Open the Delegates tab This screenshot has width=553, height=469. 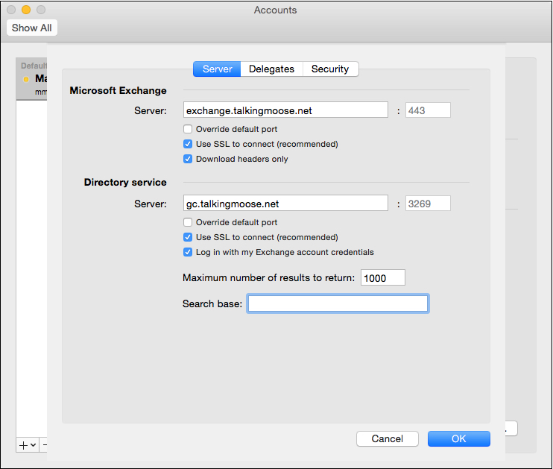coord(271,69)
